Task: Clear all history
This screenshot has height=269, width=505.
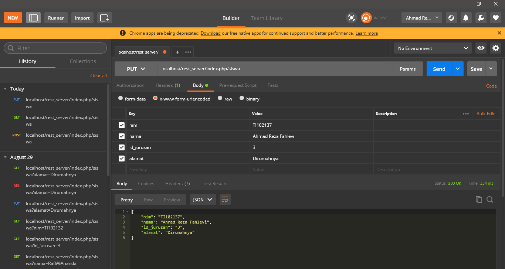Action: click(x=98, y=75)
